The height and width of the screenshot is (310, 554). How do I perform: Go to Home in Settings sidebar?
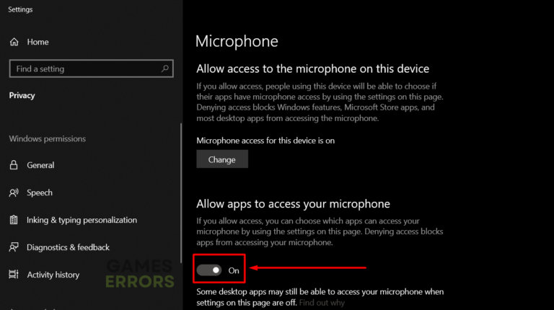click(38, 42)
